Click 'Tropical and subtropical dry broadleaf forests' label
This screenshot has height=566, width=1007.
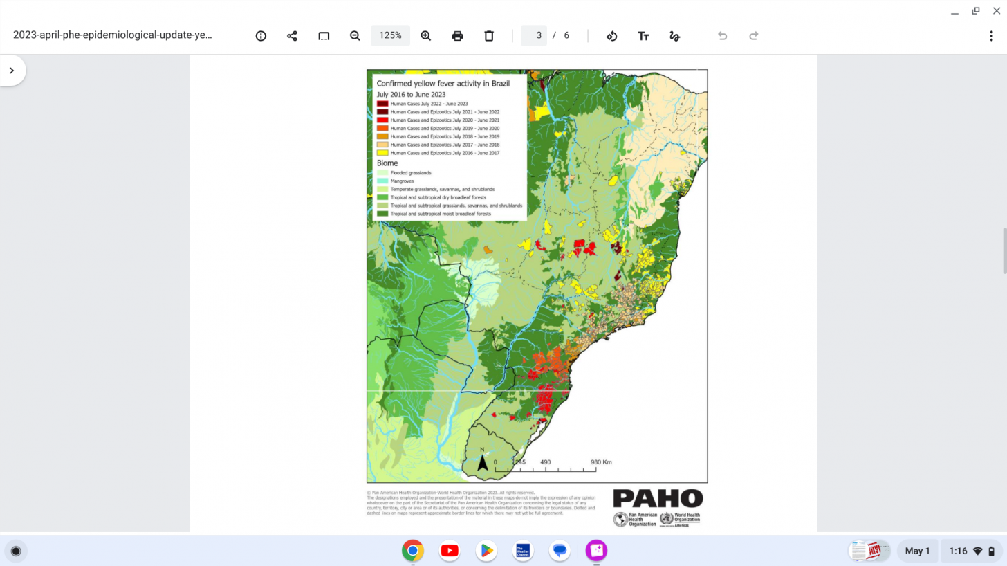tap(438, 198)
